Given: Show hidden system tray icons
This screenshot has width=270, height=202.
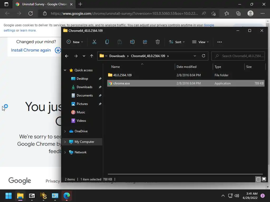Looking at the screenshot, I should coord(223,196).
